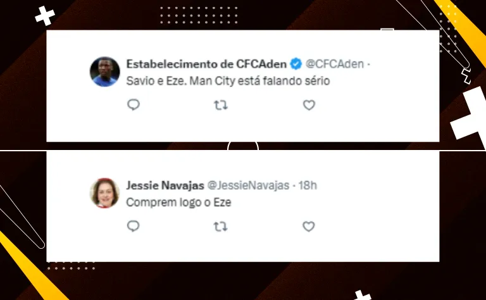Open the 18h timestamp link
Screen dimensions: 486x300
click(308, 185)
